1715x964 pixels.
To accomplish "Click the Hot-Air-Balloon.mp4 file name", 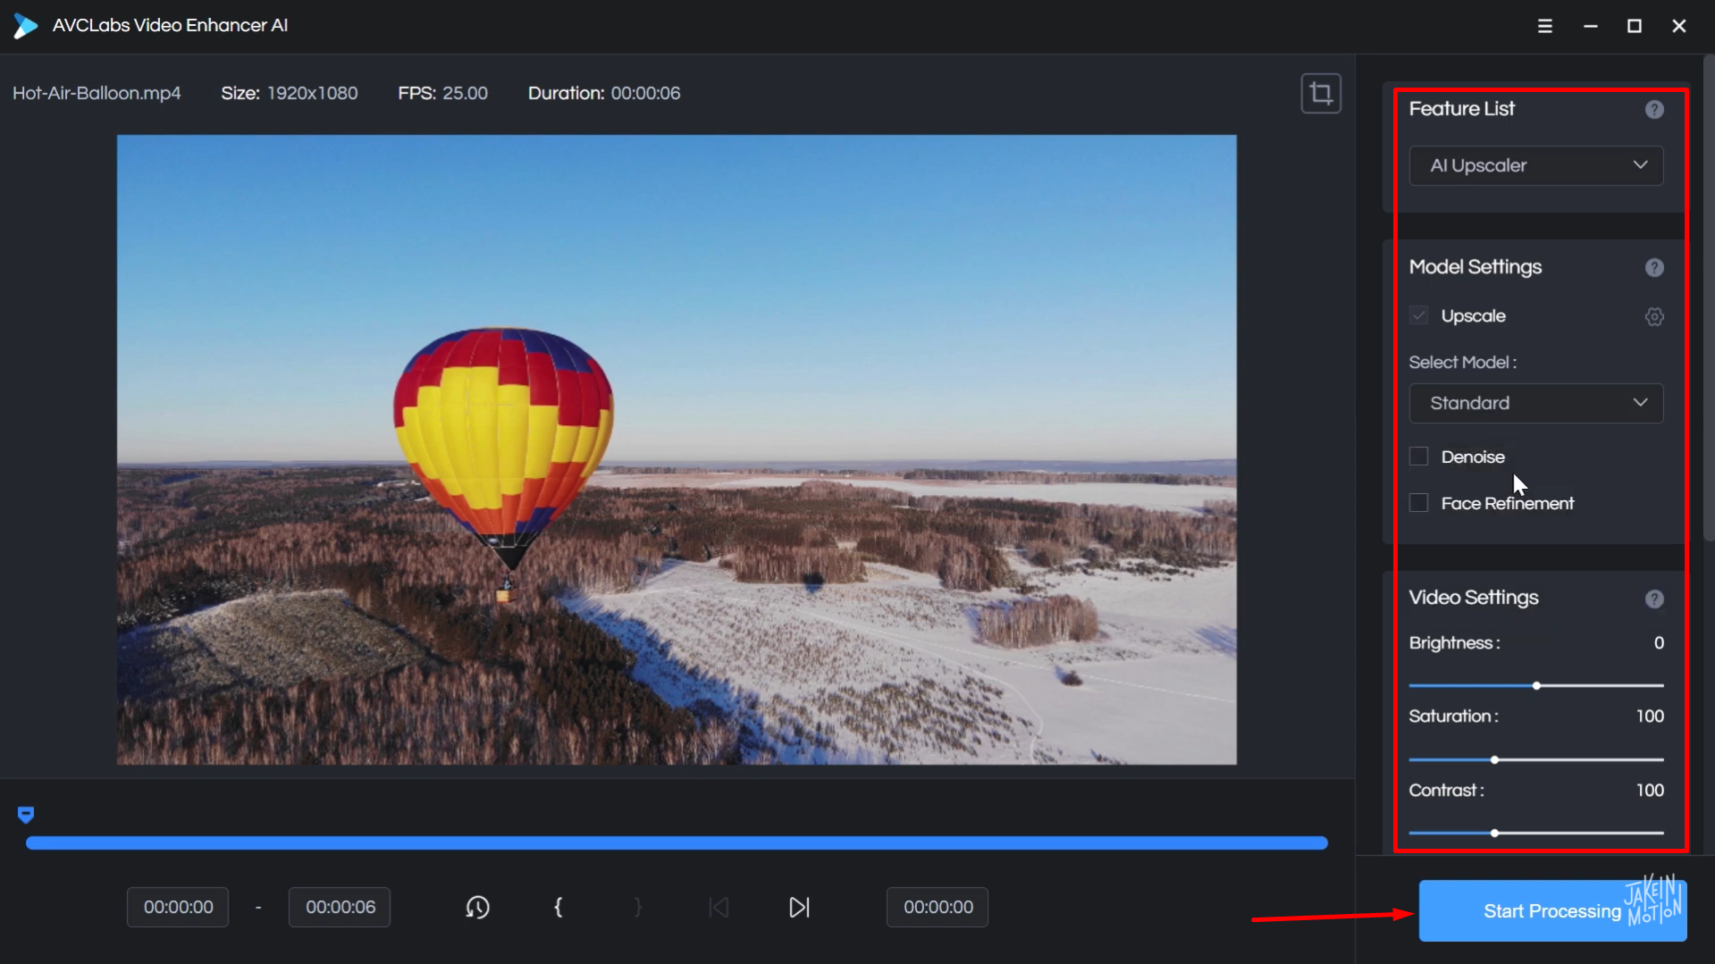I will tap(97, 93).
